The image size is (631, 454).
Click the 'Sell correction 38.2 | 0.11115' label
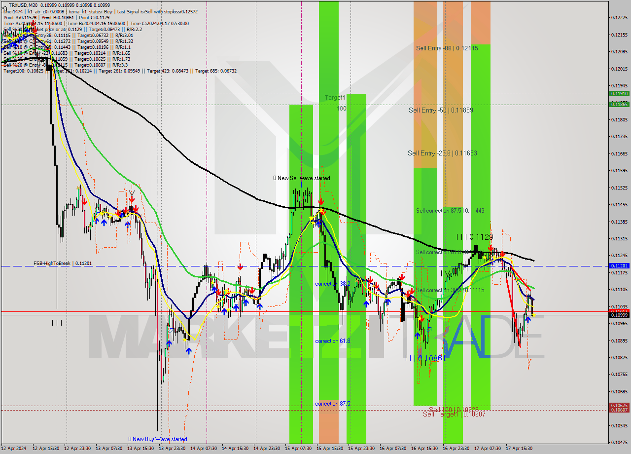tap(450, 290)
